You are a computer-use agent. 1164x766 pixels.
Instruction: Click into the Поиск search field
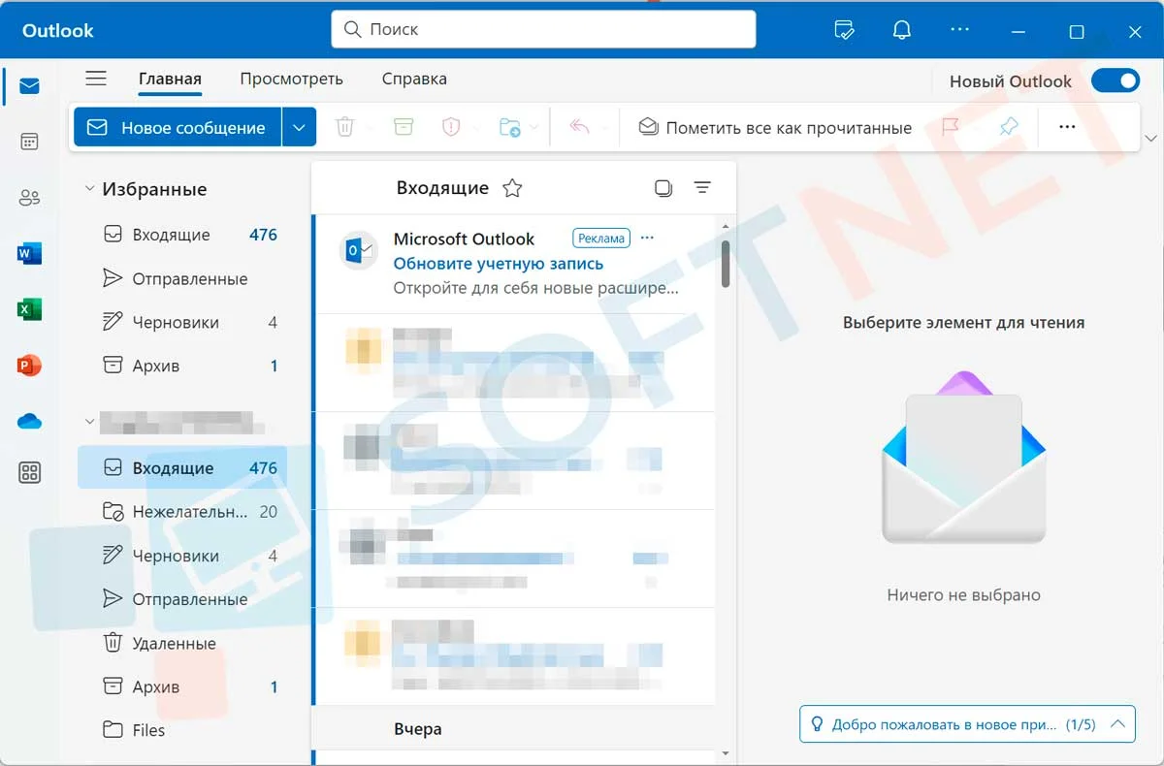coord(543,29)
